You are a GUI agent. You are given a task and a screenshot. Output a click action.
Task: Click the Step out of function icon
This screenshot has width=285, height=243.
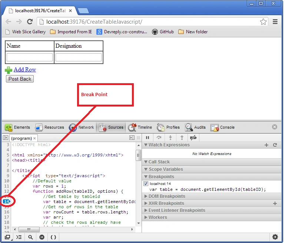(x=182, y=138)
